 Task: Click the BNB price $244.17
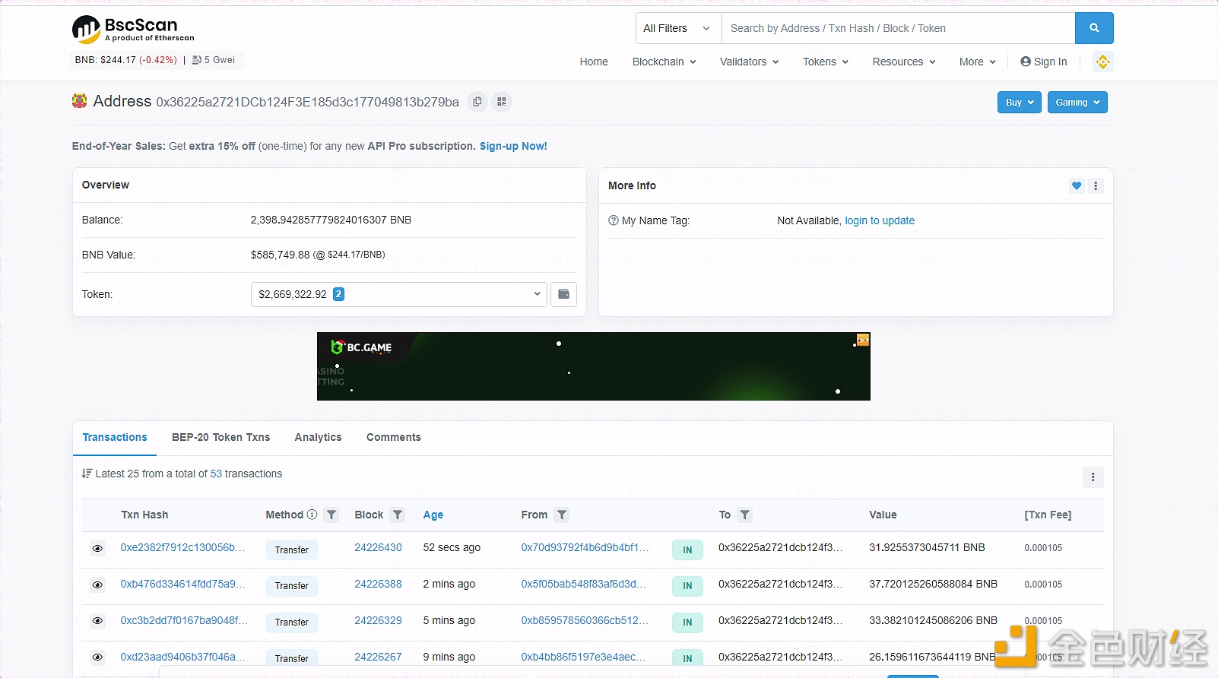[x=118, y=60]
